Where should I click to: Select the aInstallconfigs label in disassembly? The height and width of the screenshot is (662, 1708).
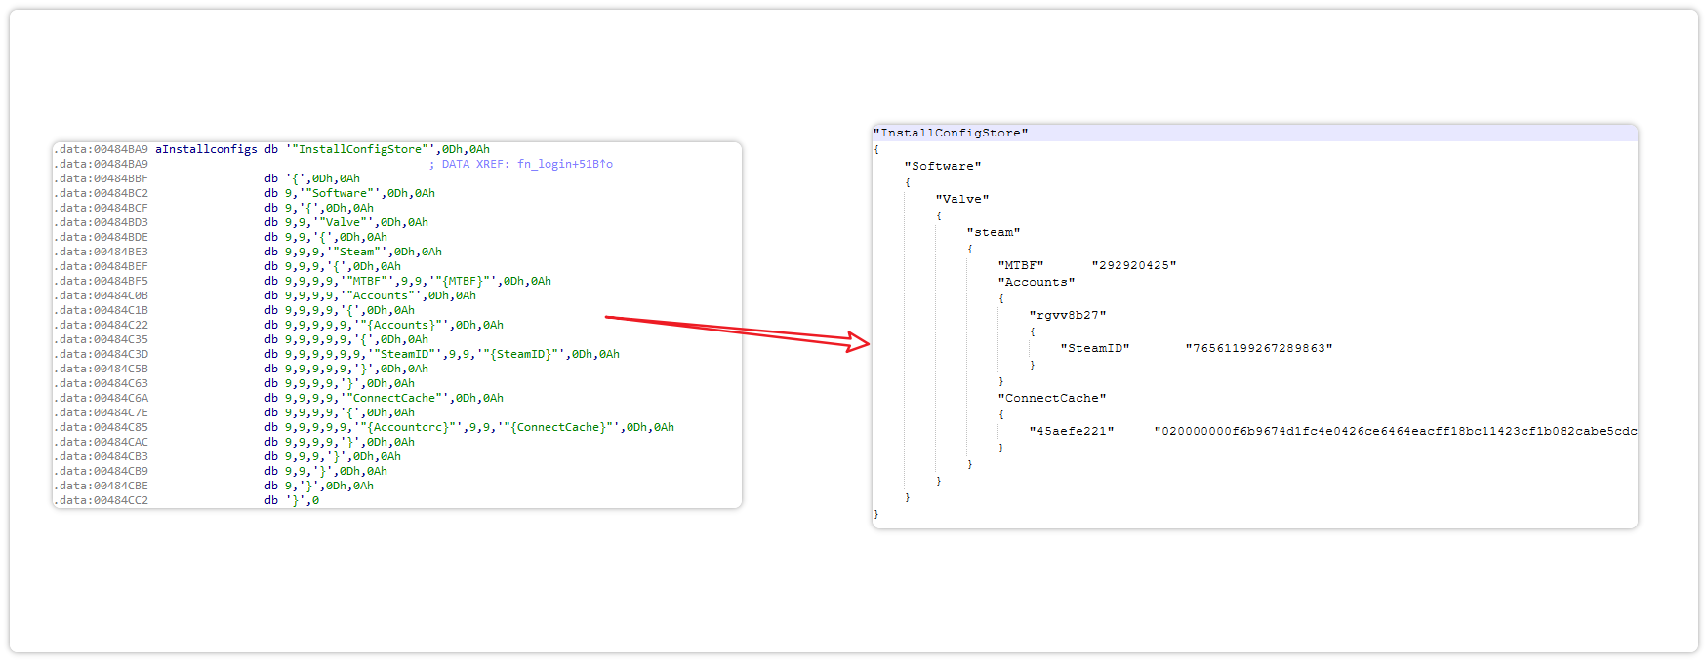[x=206, y=149]
